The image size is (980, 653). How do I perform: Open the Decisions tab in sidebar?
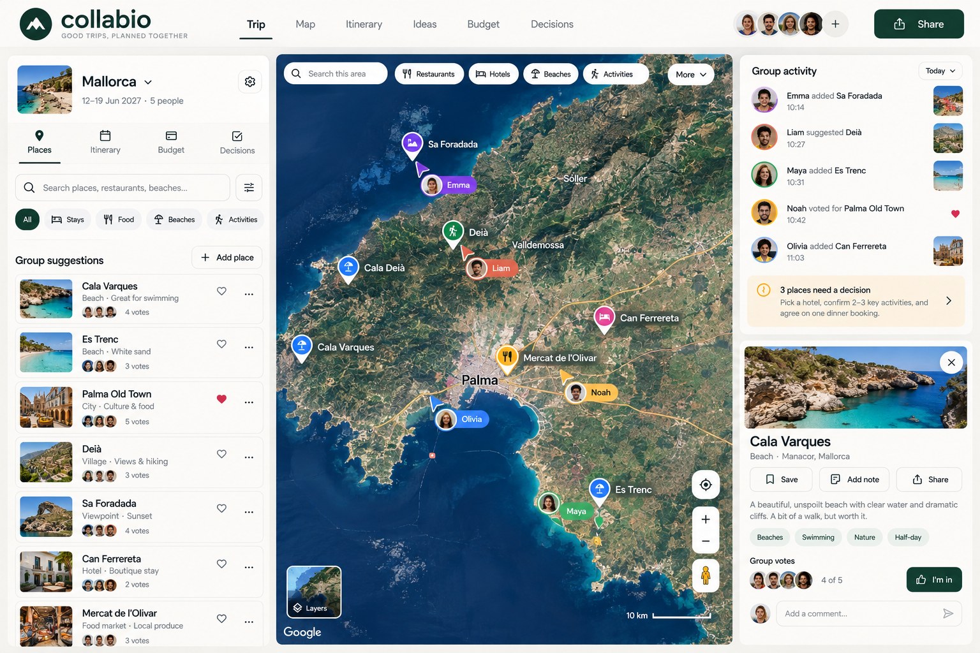click(237, 143)
